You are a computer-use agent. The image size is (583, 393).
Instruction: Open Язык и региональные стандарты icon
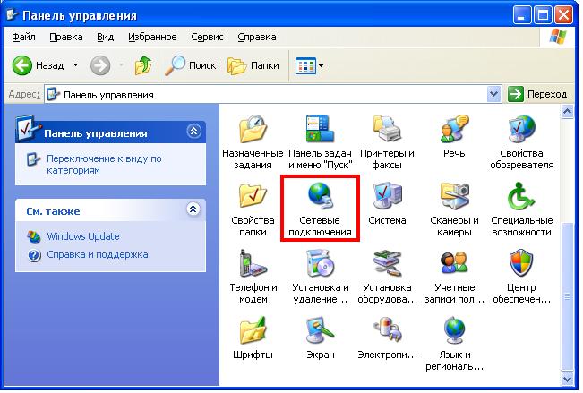(x=454, y=344)
